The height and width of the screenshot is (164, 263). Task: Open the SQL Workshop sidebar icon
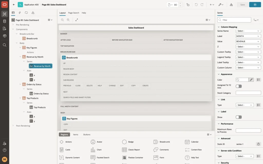(x=5, y=21)
